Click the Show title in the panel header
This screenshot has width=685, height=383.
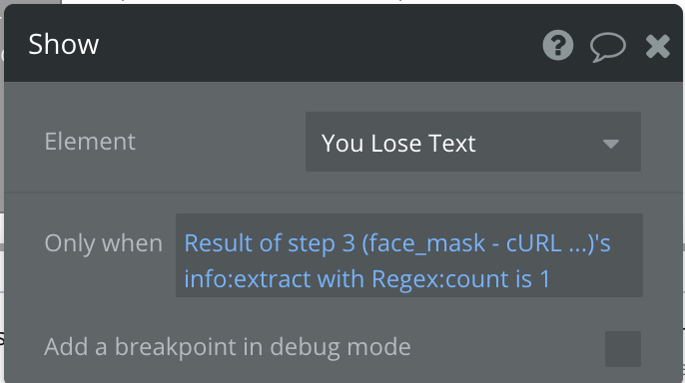(63, 45)
